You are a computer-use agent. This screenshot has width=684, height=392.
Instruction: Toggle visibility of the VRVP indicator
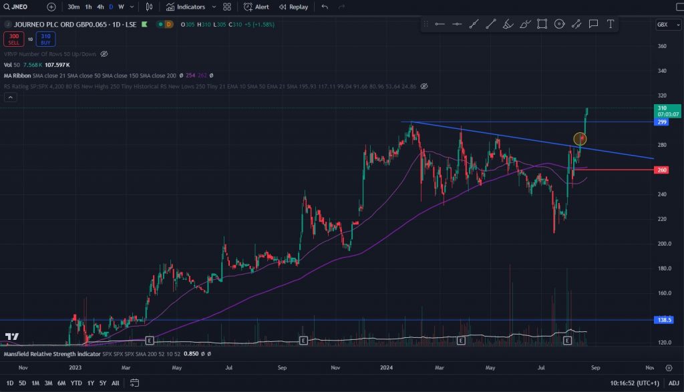click(x=104, y=53)
